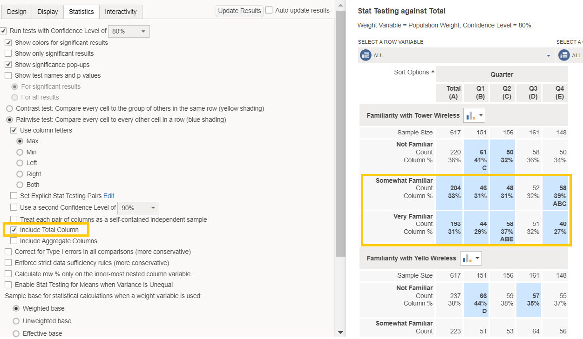The height and width of the screenshot is (339, 583).
Task: Select Unweighted base radio
Action: pos(16,321)
